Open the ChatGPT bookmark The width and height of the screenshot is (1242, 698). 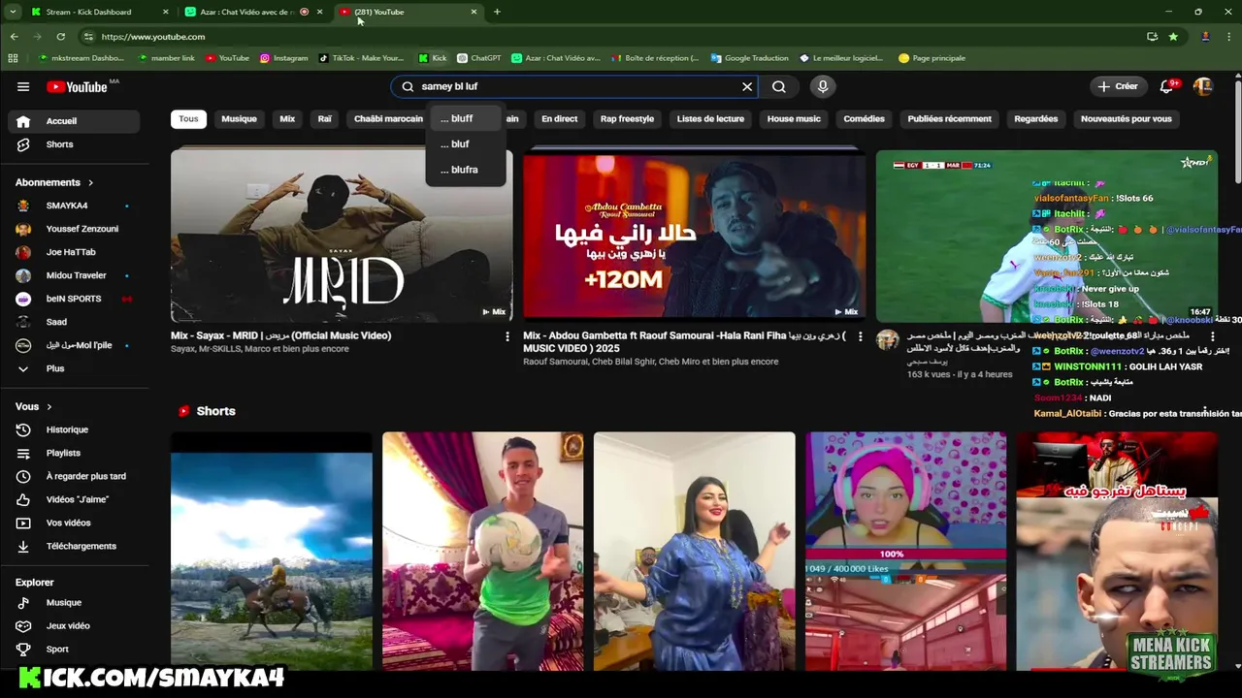click(x=479, y=58)
